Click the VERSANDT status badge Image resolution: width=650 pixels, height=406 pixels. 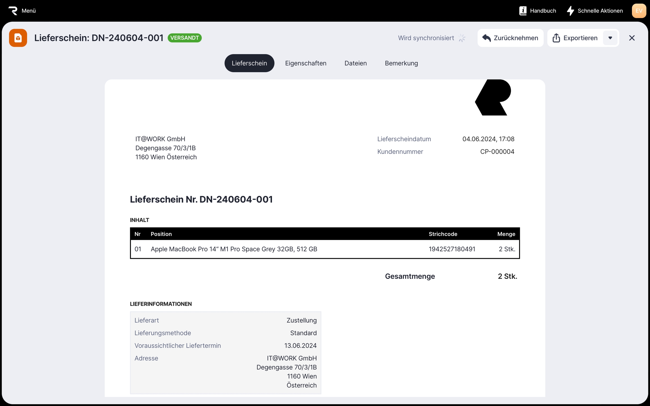(x=185, y=38)
